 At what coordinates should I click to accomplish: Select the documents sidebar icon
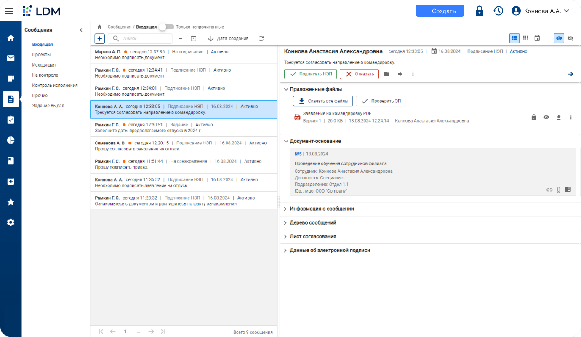pos(11,99)
